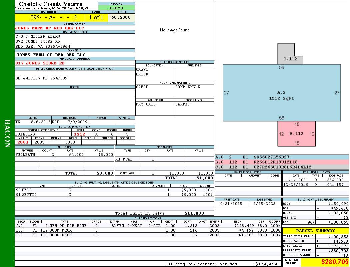Click the red taxable value $280,705

[325, 262]
